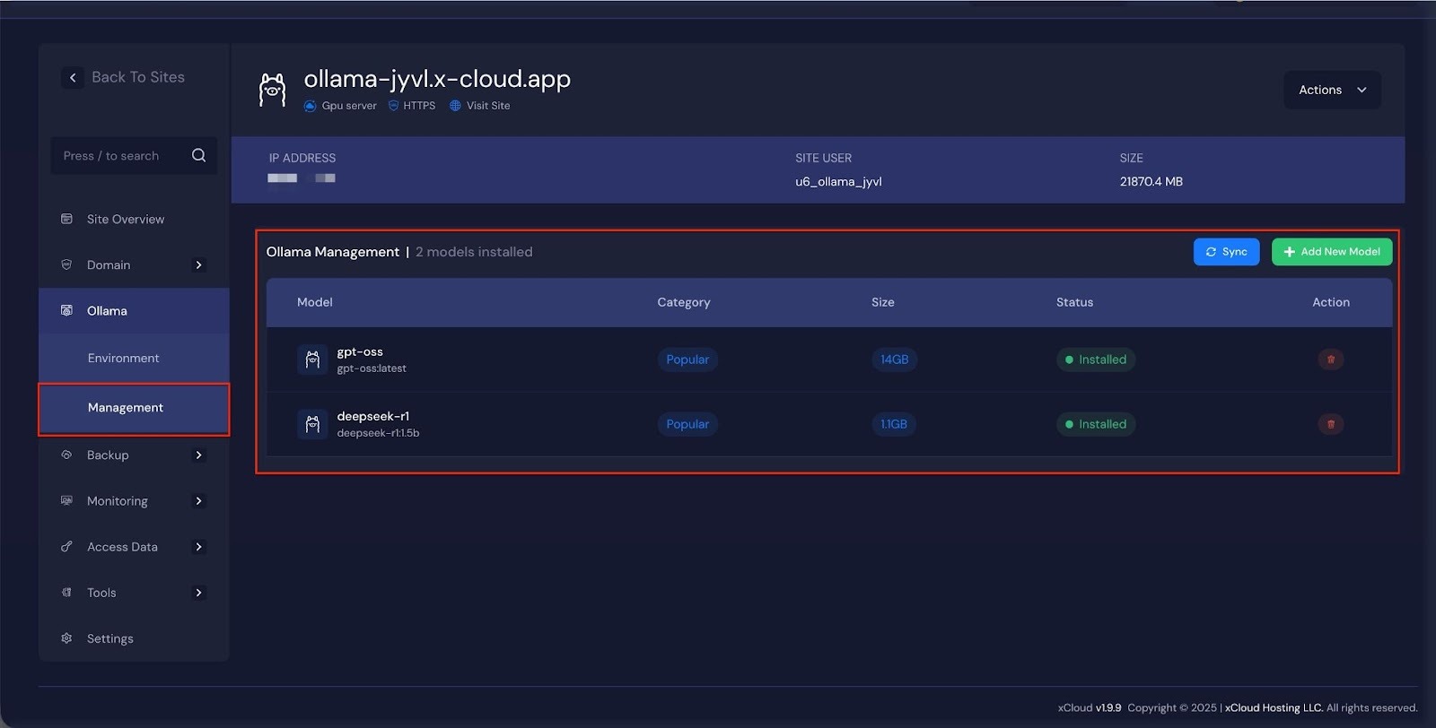This screenshot has height=728, width=1436.
Task: Expand the Monitoring submenu arrow
Action: (x=199, y=501)
